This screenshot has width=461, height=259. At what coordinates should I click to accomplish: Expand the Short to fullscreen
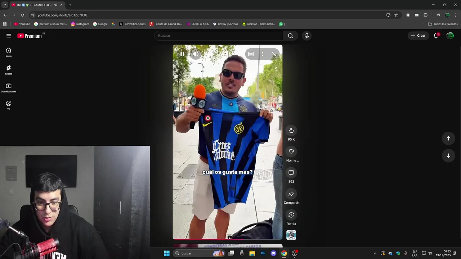[274, 54]
